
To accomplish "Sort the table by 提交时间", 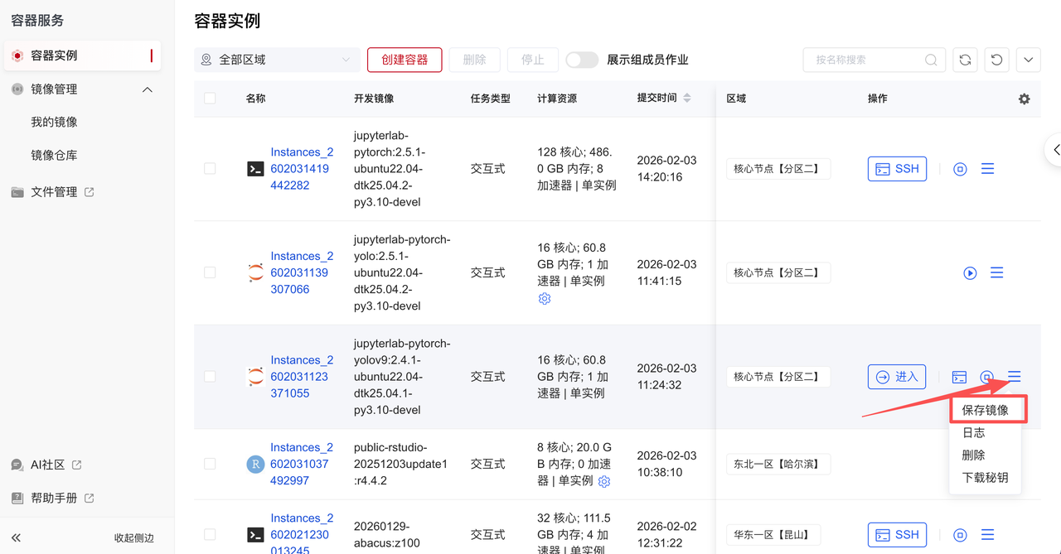I will [686, 99].
